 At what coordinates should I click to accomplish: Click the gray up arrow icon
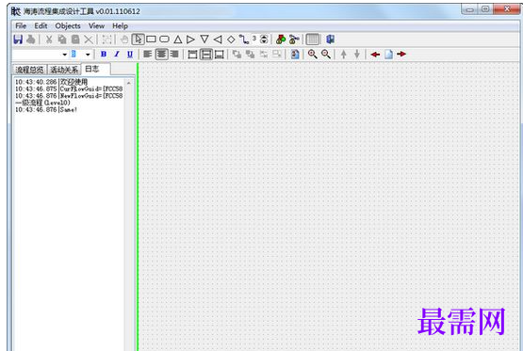344,54
